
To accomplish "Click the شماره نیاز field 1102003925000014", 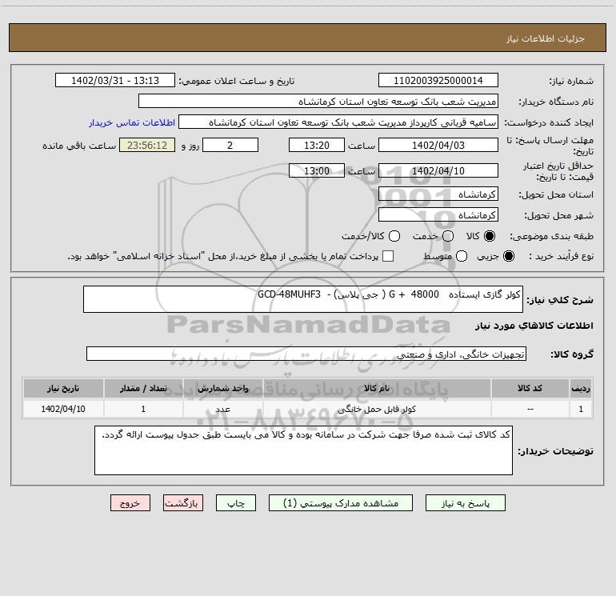I will click(438, 80).
